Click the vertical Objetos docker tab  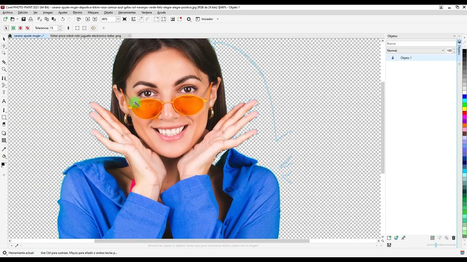(x=459, y=48)
